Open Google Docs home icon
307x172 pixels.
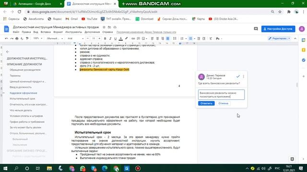6,29
